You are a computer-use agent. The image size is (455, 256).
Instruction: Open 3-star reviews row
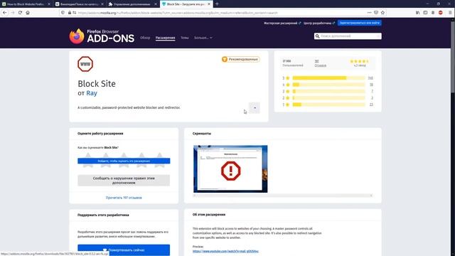tap(328, 92)
